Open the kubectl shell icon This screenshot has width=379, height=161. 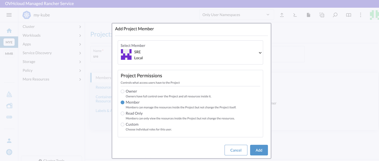[x=295, y=15]
